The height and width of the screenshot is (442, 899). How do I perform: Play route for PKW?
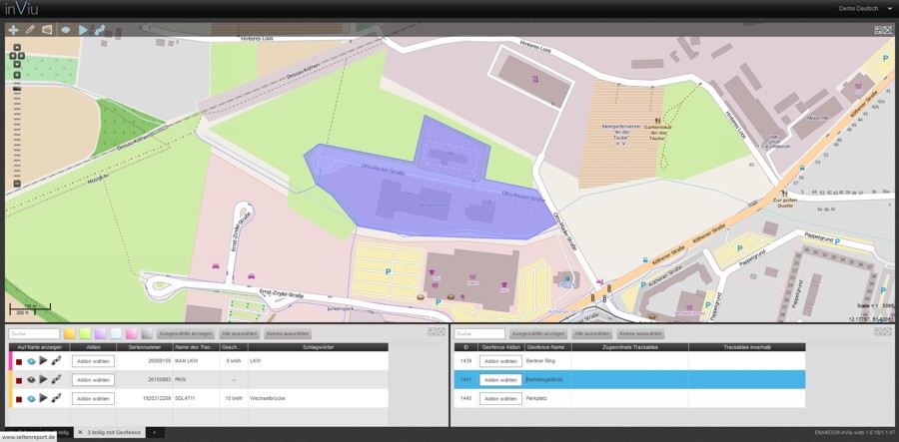pos(43,379)
